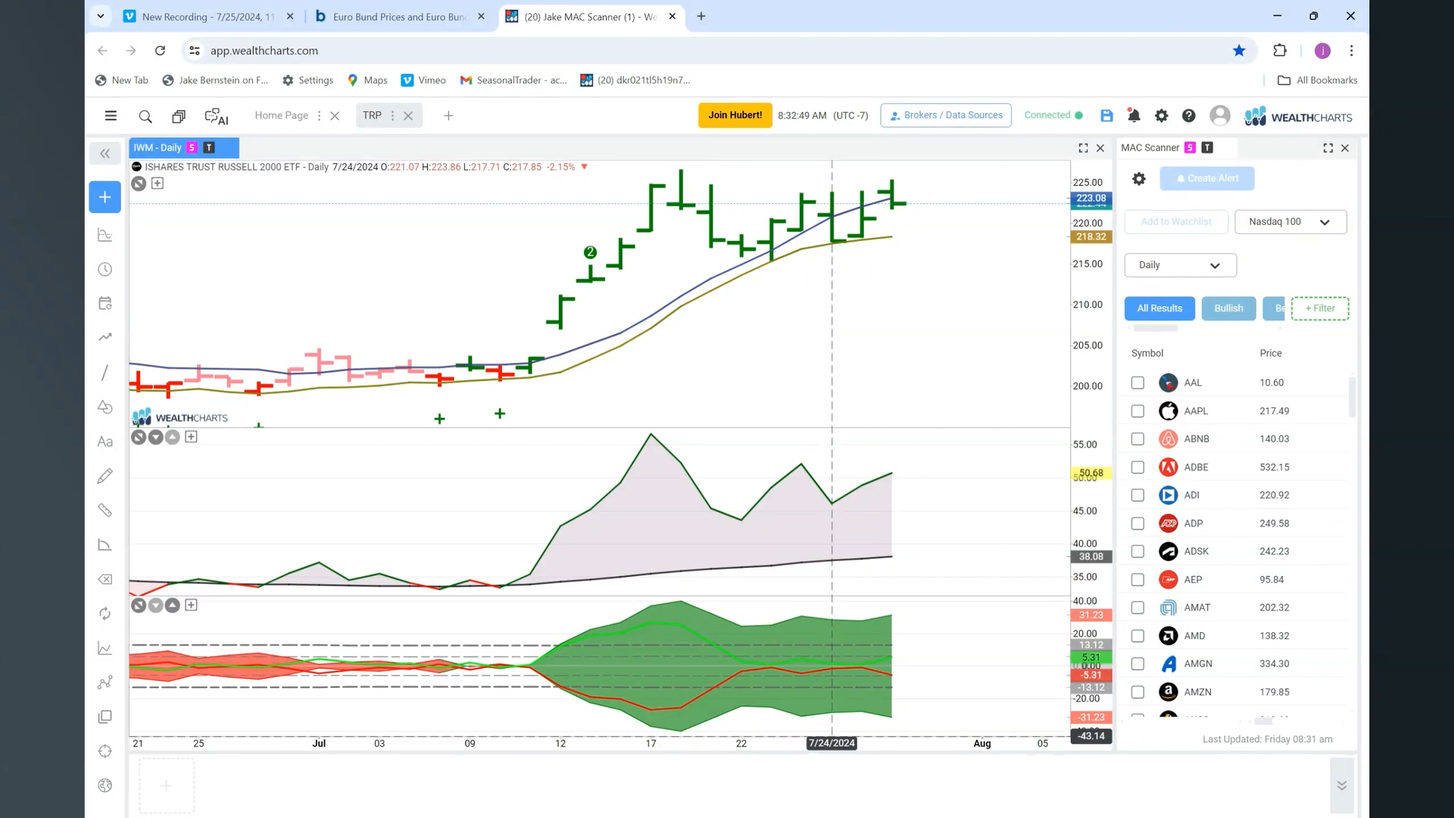Screen dimensions: 1454x818
Task: Select the eraser delete-drawings tool
Action: point(105,579)
